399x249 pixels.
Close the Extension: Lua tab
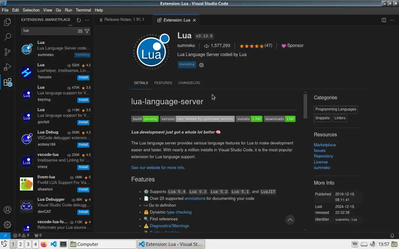(194, 20)
